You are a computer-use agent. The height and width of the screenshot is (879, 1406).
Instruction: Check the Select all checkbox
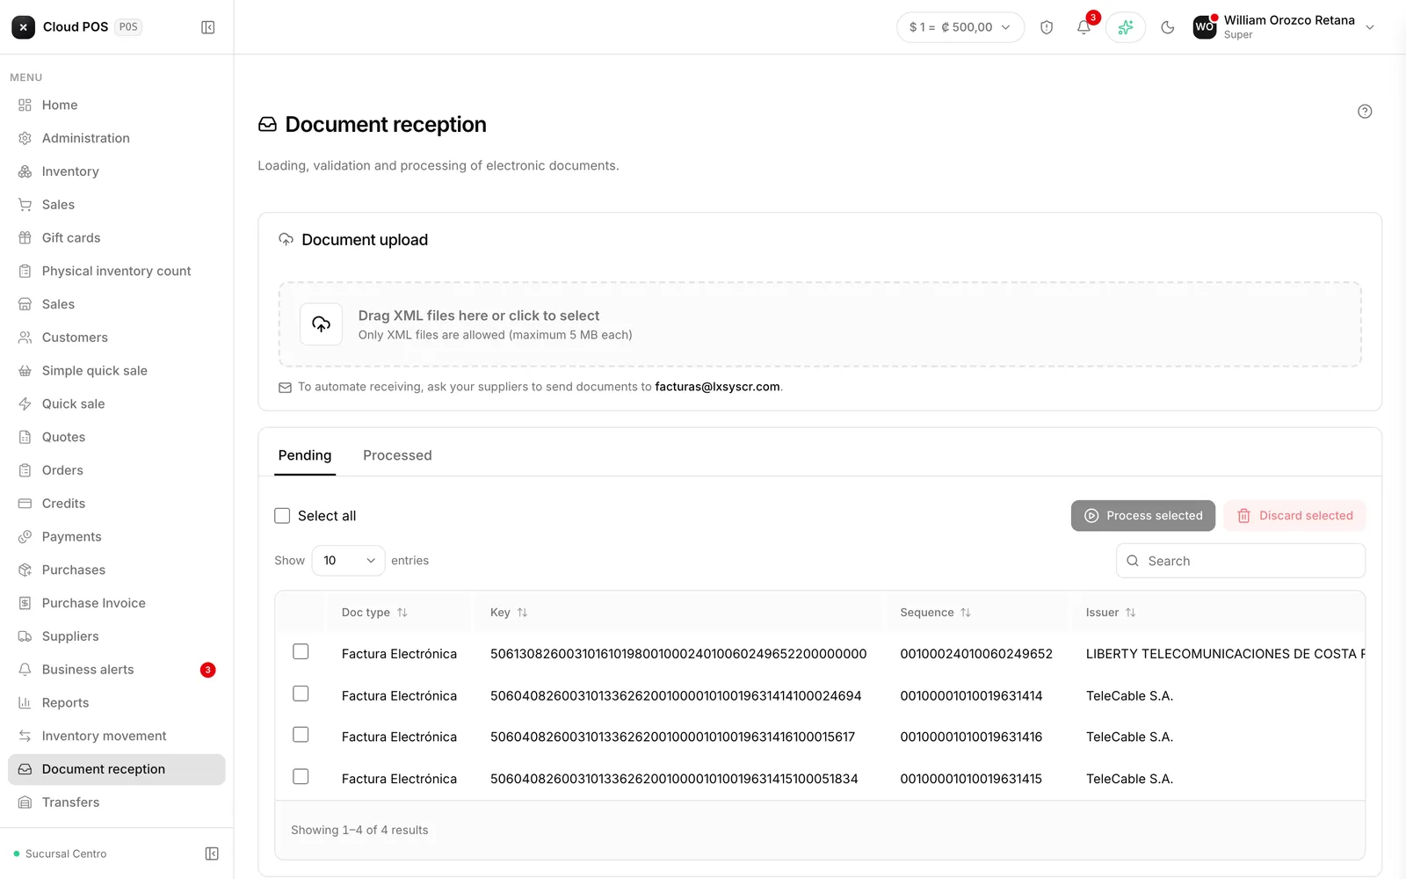click(282, 516)
